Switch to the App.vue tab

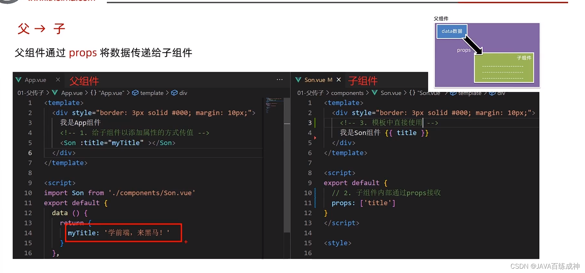click(x=35, y=80)
